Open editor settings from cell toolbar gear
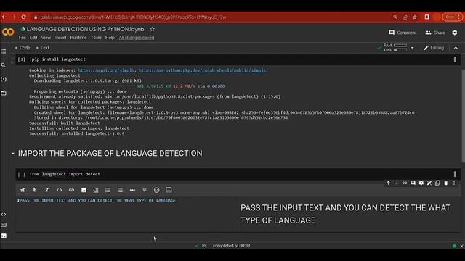Image resolution: width=465 pixels, height=261 pixels. pos(421,183)
